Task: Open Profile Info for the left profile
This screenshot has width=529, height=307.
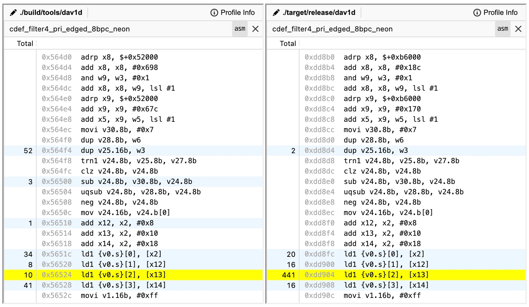Action: pyautogui.click(x=236, y=12)
